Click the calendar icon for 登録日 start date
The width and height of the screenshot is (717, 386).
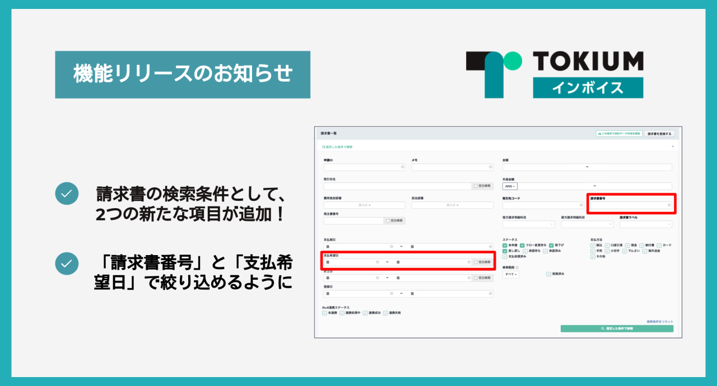pyautogui.click(x=328, y=293)
